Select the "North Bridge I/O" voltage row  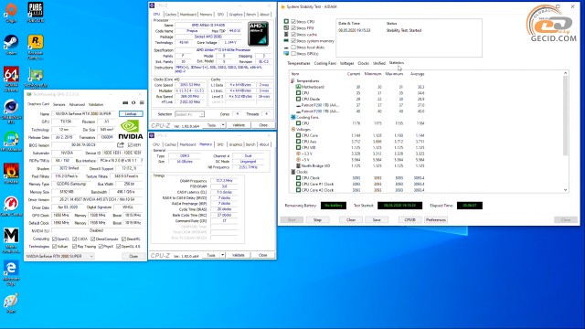tap(360, 165)
